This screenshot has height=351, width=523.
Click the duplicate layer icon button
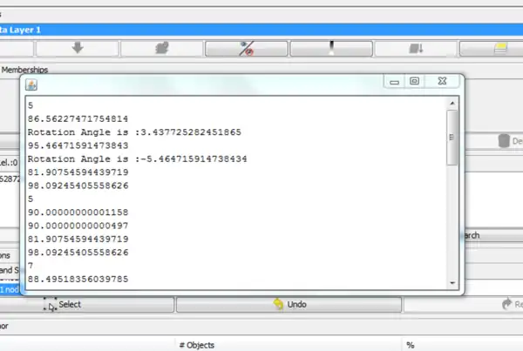[x=415, y=49]
